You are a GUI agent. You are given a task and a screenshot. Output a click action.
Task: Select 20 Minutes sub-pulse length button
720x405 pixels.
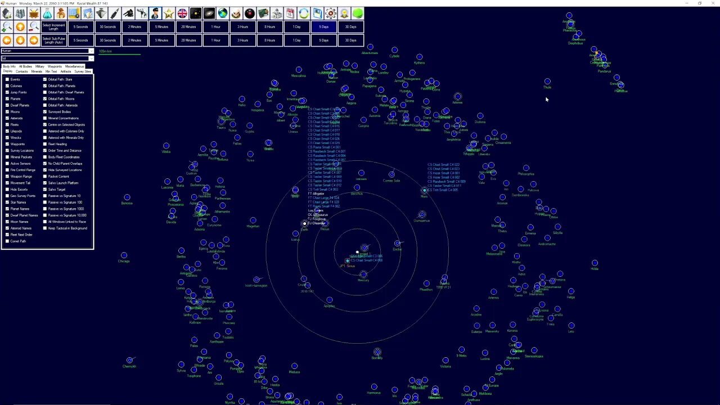pos(189,40)
